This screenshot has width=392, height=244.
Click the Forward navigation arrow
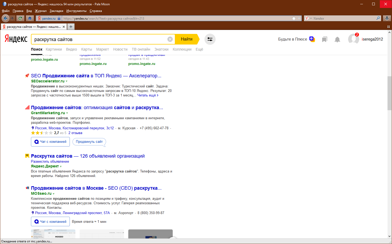pyautogui.click(x=12, y=18)
